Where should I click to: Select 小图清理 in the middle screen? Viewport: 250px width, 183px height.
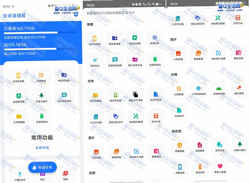coord(96,154)
